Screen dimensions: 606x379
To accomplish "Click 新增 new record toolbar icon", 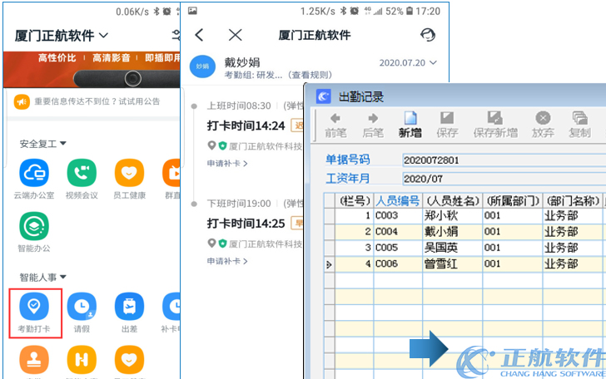I will 410,125.
